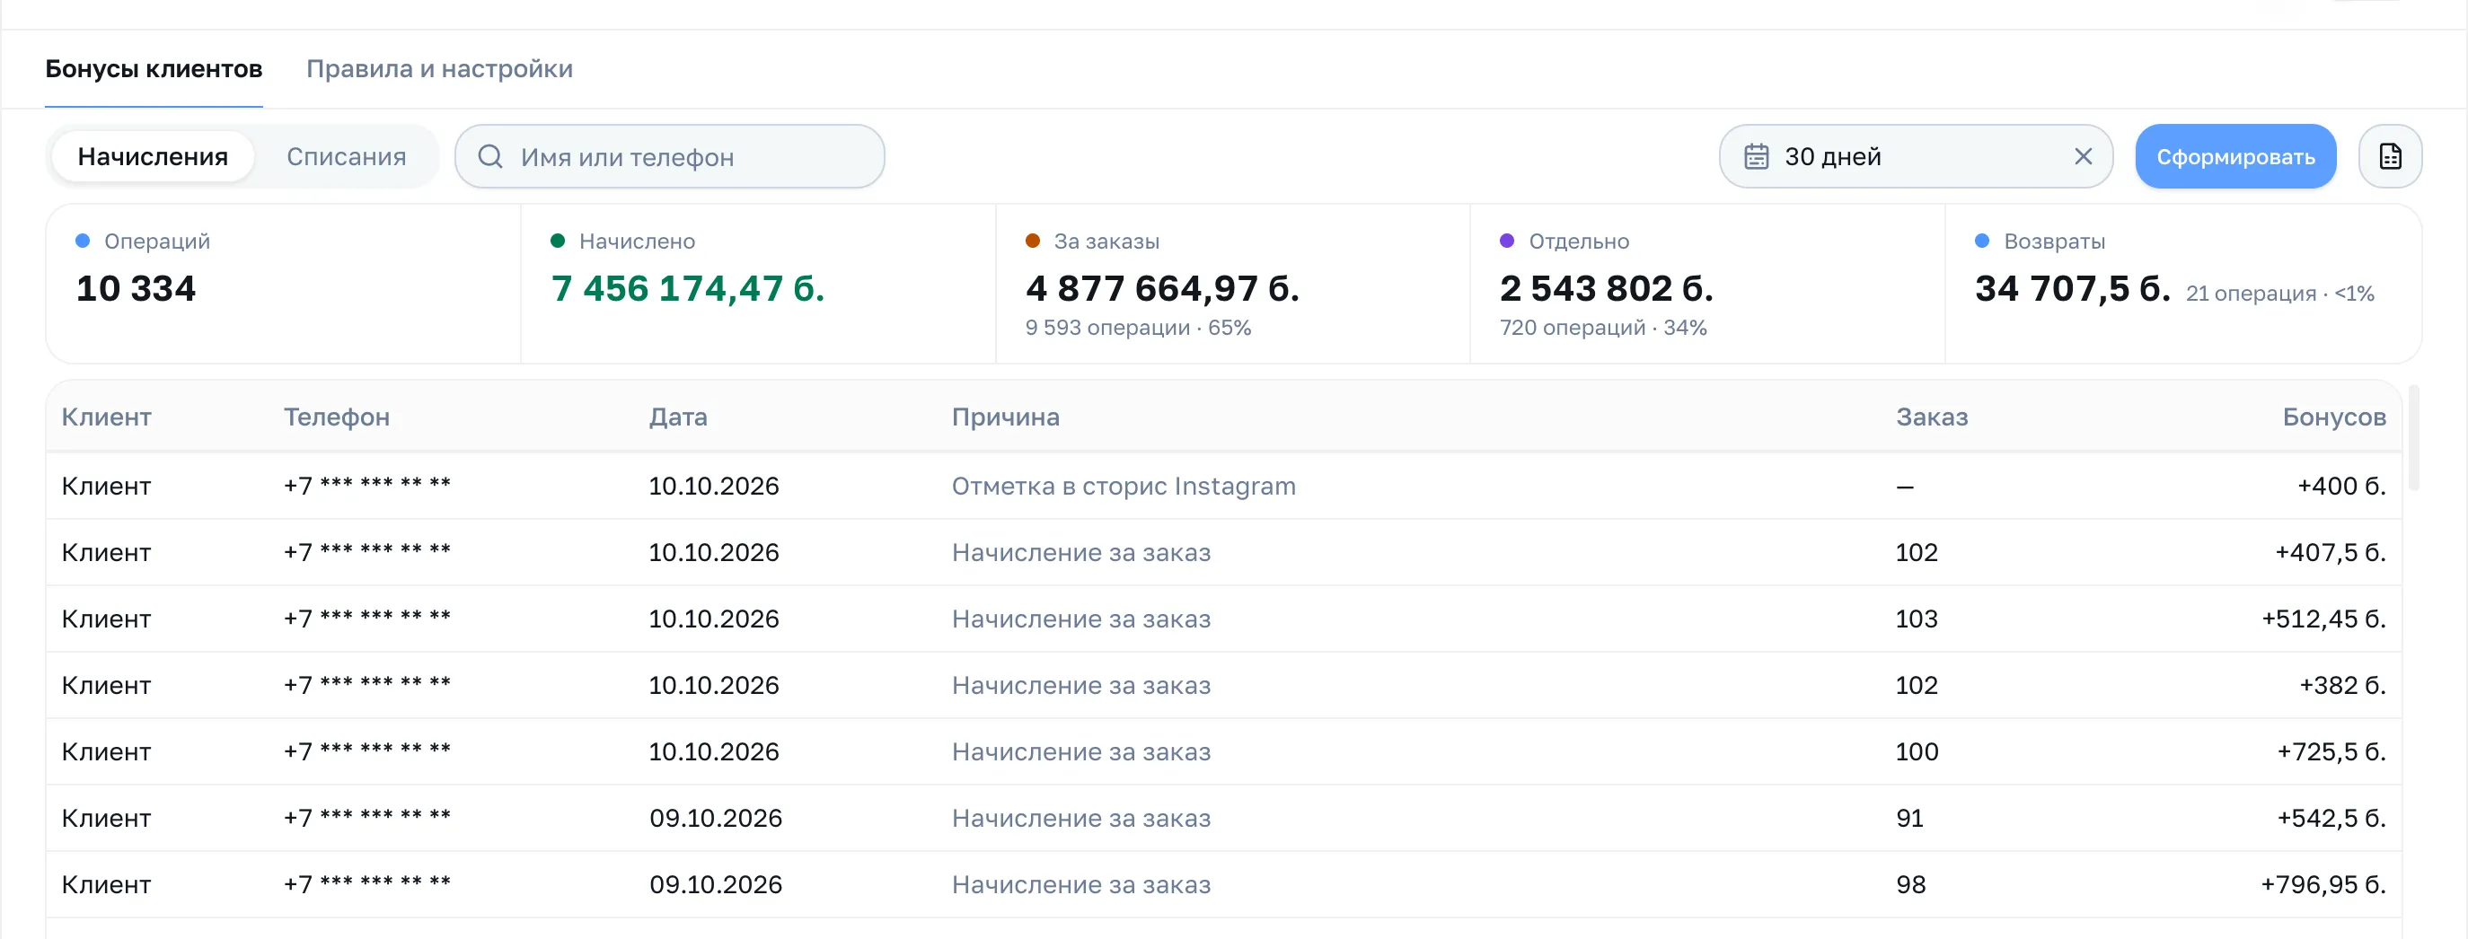This screenshot has height=939, width=2468.
Task: Click the 9 593 операции · 65% caption
Action: [1137, 328]
